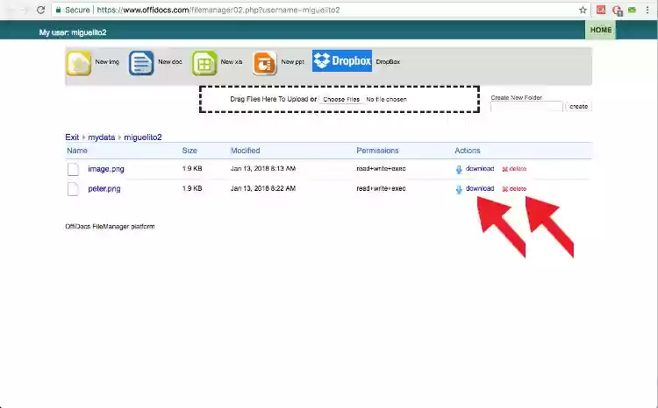Open the Dropbox logo button
The width and height of the screenshot is (658, 408).
point(342,60)
